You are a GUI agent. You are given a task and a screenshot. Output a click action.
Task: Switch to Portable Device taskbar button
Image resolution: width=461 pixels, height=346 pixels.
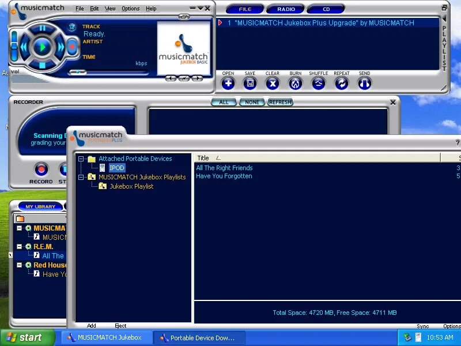pos(200,338)
